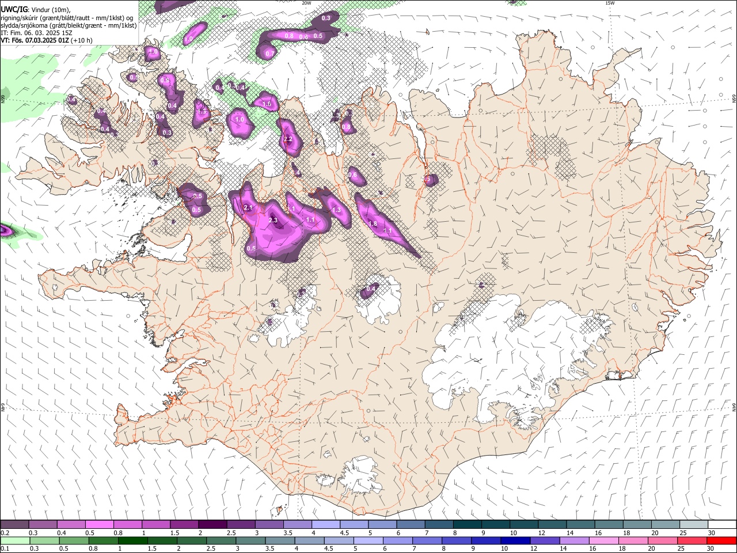Click the '(+10 h)' forecast offset text
The height and width of the screenshot is (553, 737).
tap(82, 40)
